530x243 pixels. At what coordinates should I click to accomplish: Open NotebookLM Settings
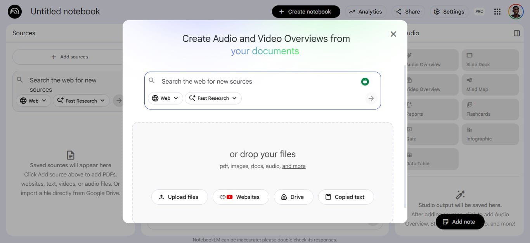click(x=449, y=11)
